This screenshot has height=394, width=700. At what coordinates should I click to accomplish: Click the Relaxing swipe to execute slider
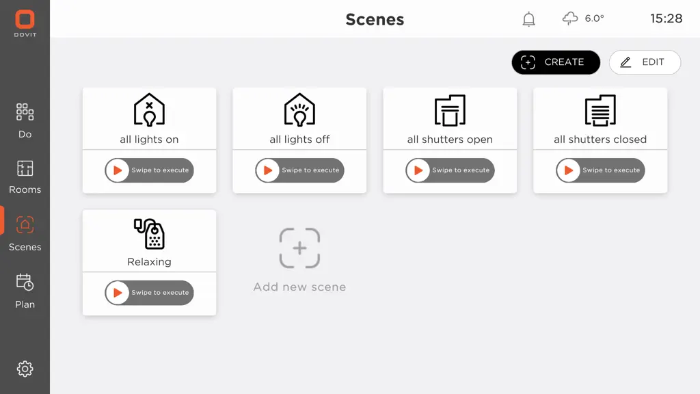(149, 293)
